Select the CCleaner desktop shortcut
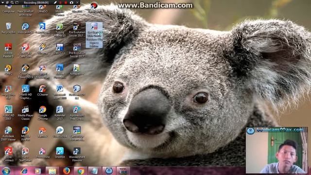The height and width of the screenshot is (175, 311). coord(42,91)
